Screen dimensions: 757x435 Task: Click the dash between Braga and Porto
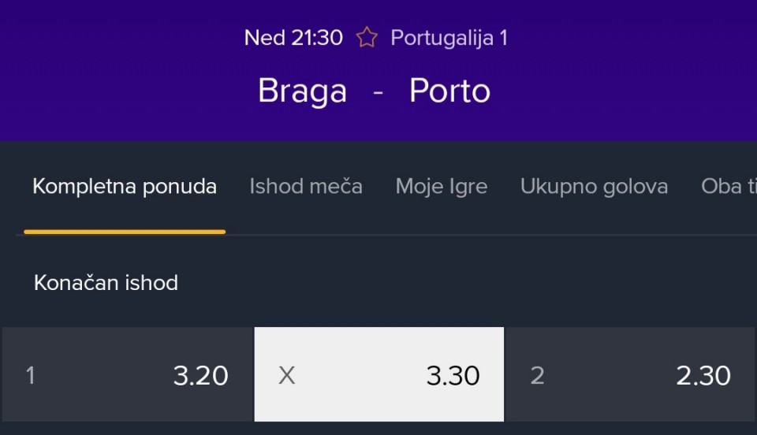coord(378,92)
